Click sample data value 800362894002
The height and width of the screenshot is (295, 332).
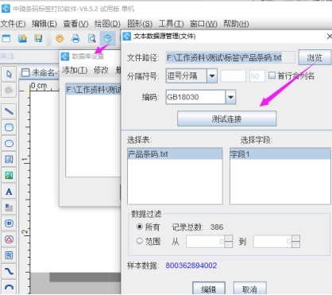pos(191,266)
